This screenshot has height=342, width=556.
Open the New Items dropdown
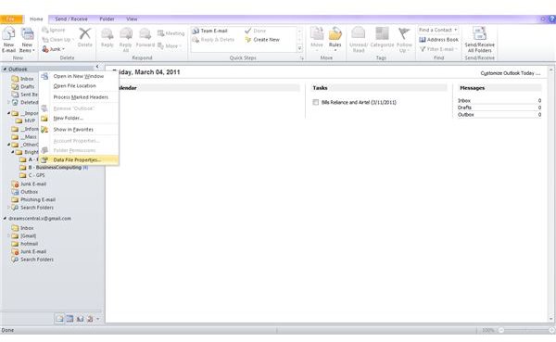point(27,39)
